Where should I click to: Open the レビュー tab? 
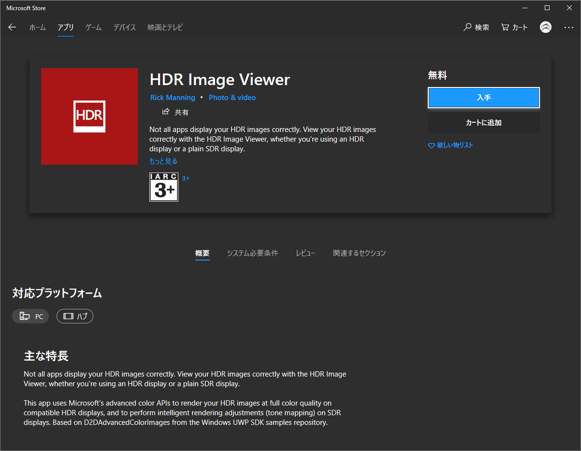click(305, 253)
